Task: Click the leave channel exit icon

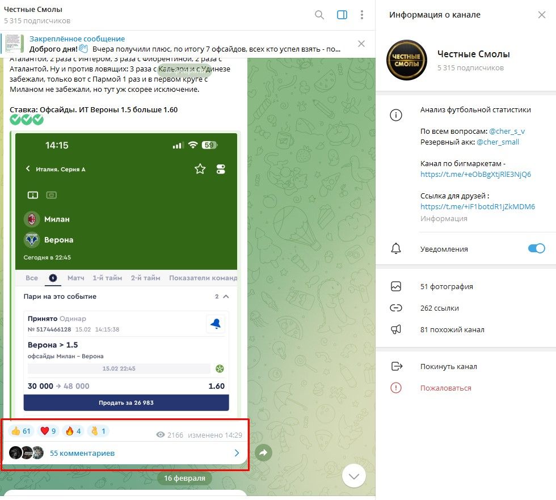Action: 397,366
